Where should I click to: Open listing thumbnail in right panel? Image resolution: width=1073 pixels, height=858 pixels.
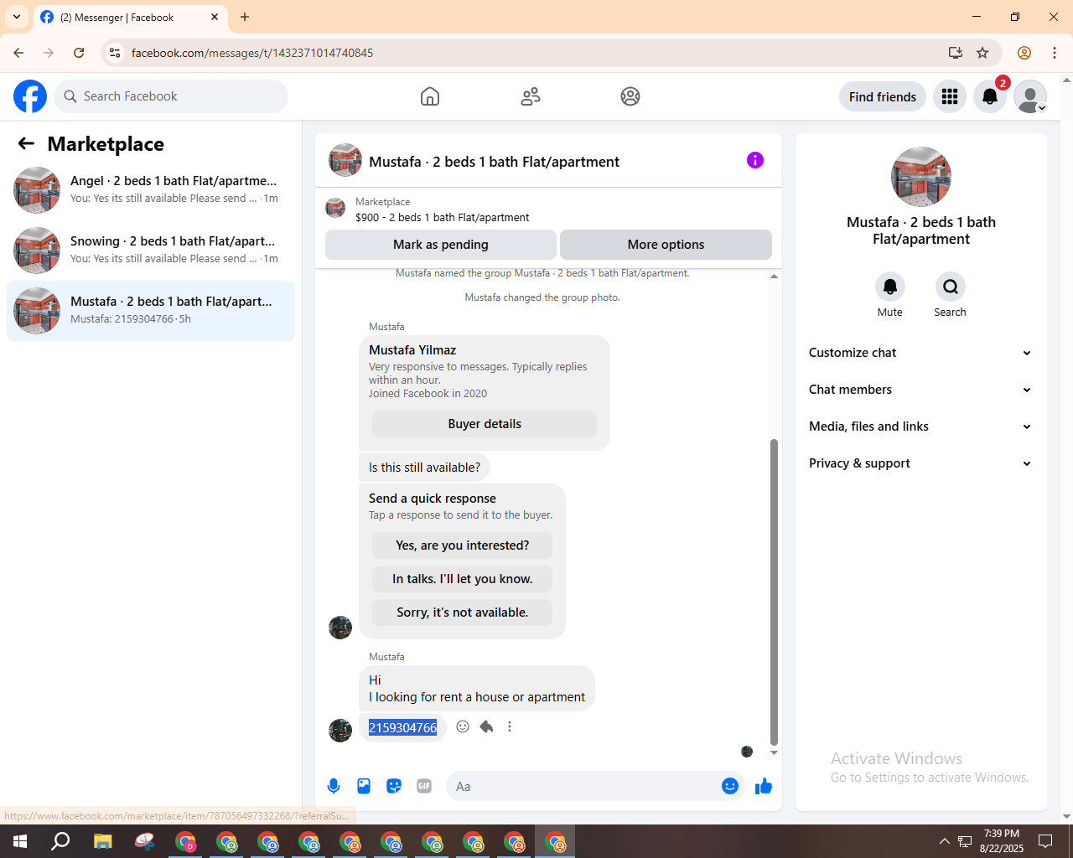click(x=921, y=177)
